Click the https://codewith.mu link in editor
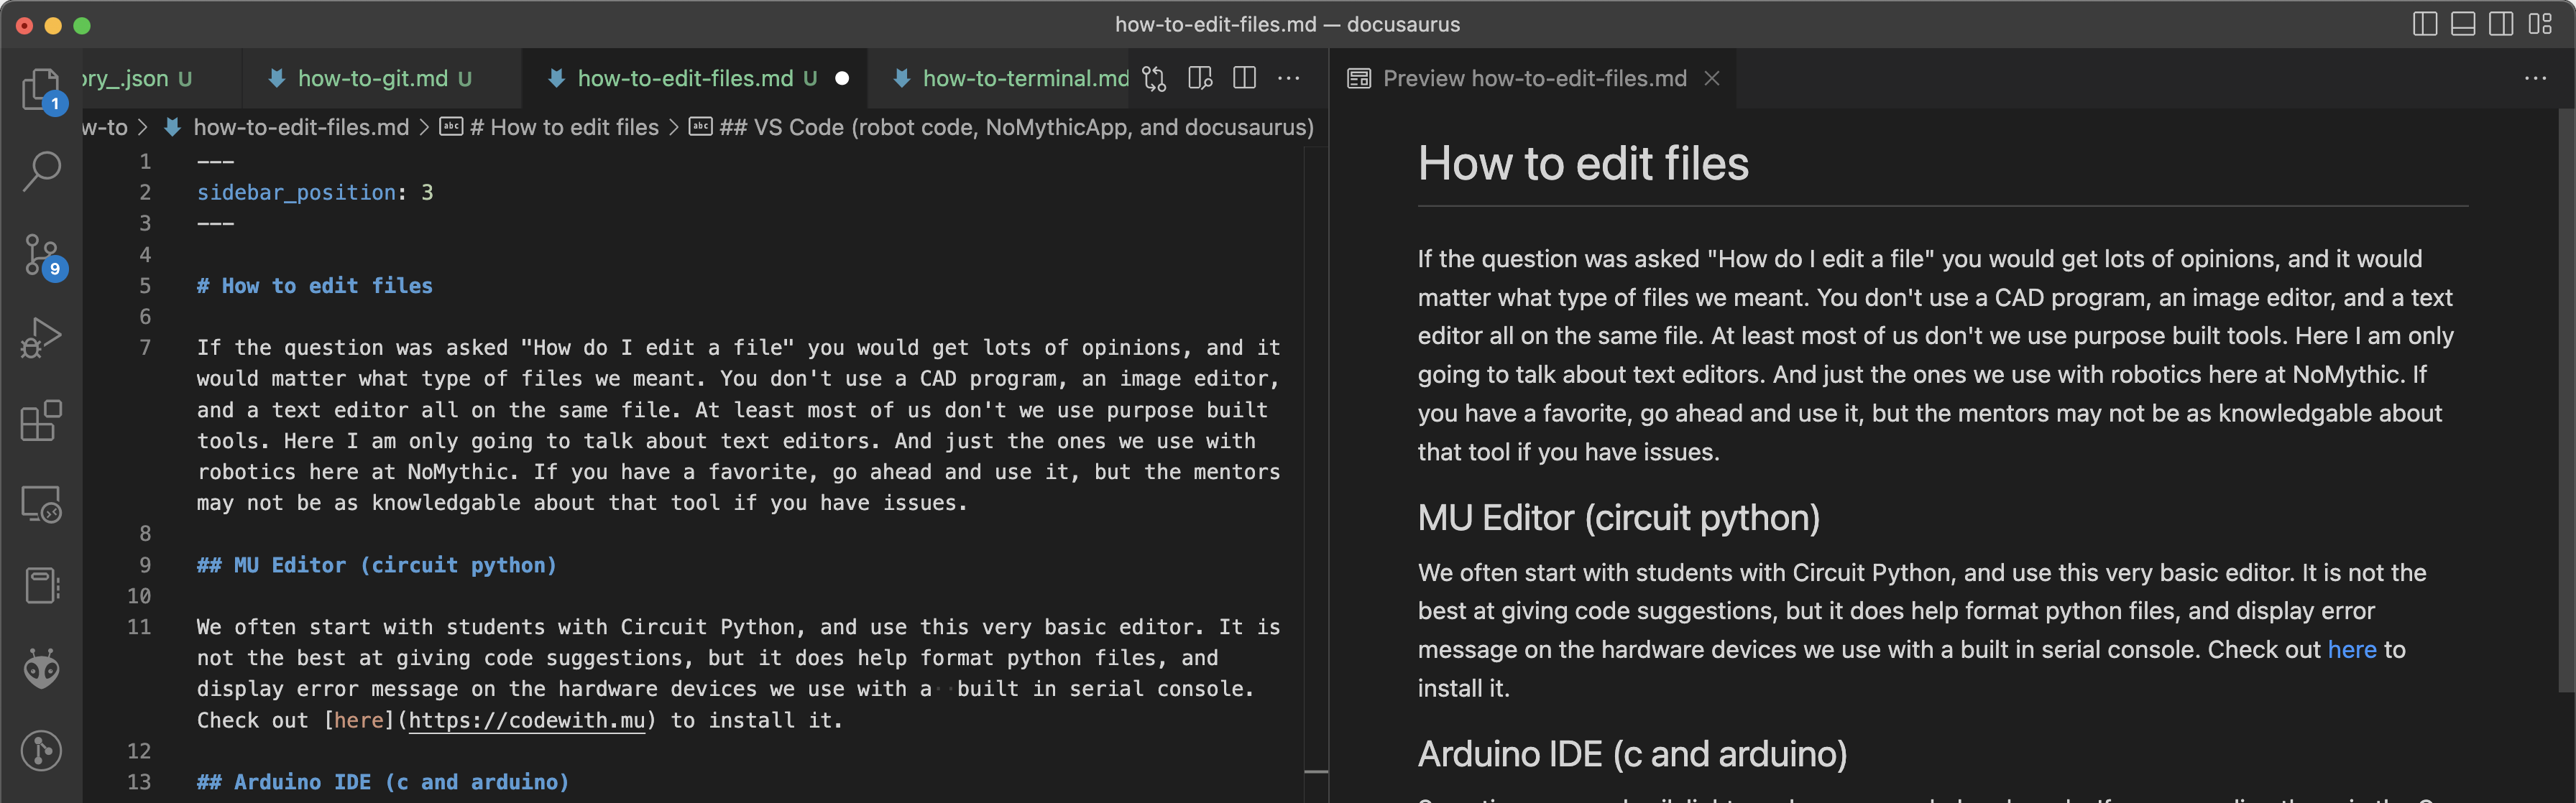The image size is (2576, 803). click(x=527, y=720)
